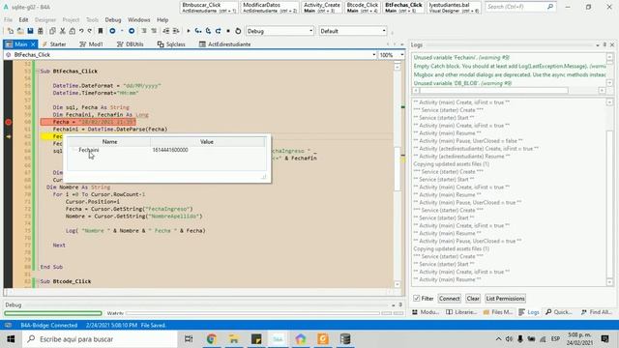Screen dimensions: 619x348
Task: Create a new project via toolbar icon
Action: [x=11, y=31]
